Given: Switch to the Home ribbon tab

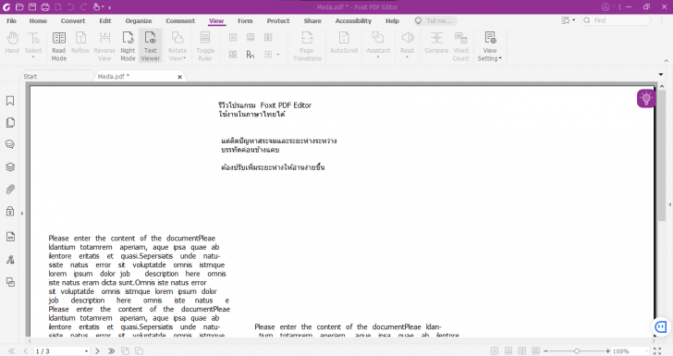Looking at the screenshot, I should pos(38,20).
